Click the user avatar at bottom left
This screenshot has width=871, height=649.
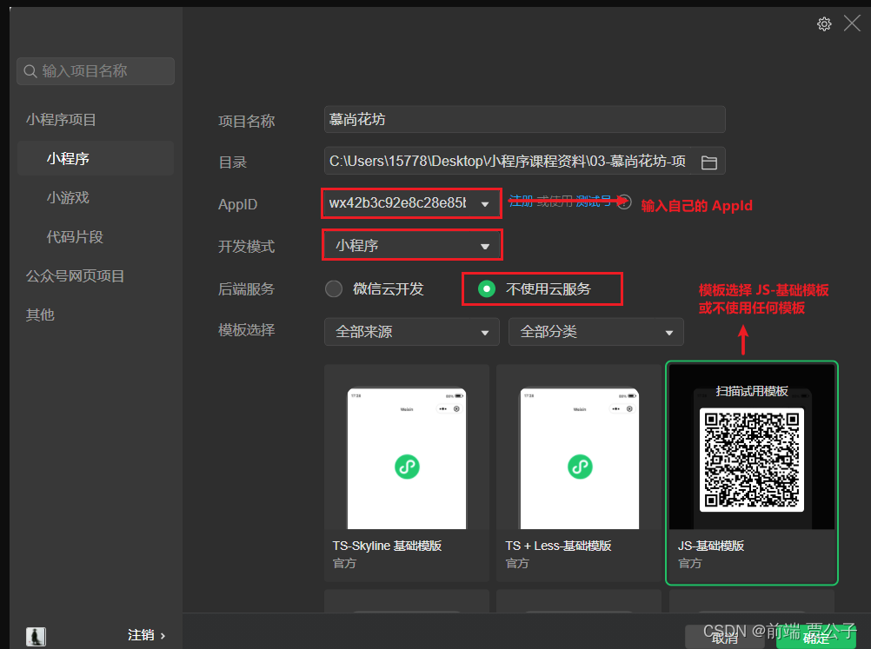(x=35, y=637)
